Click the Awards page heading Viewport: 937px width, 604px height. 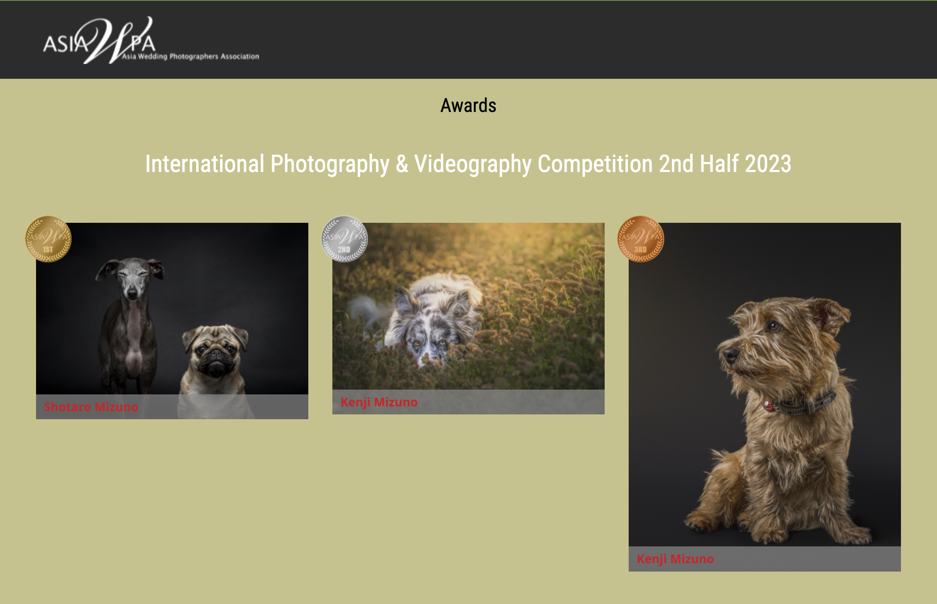click(468, 106)
